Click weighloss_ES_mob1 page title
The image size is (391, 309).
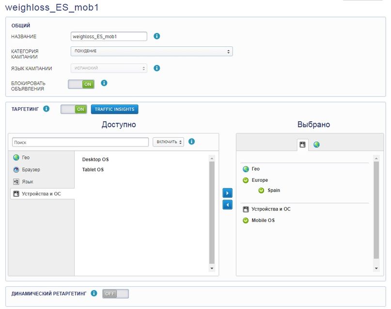pos(52,7)
